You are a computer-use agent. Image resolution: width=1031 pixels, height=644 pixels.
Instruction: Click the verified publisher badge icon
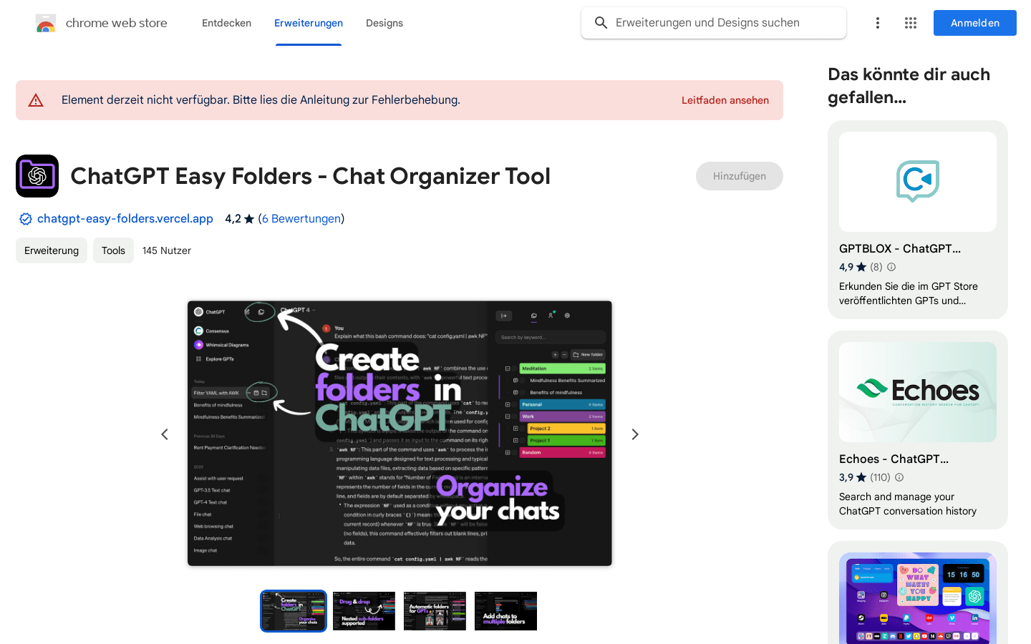pyautogui.click(x=26, y=219)
